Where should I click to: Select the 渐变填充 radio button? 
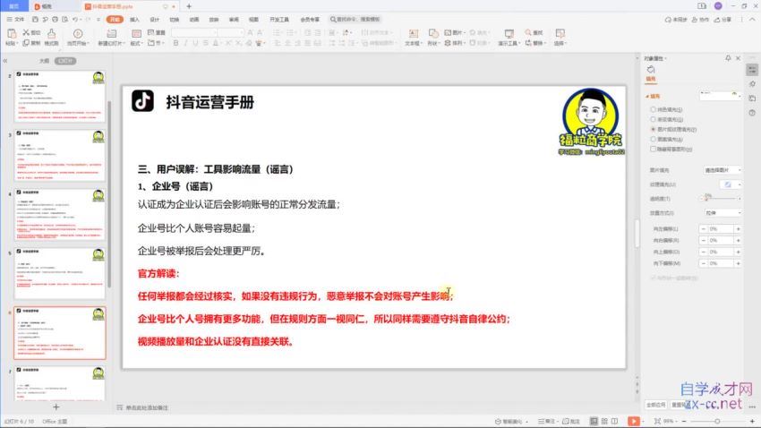654,118
